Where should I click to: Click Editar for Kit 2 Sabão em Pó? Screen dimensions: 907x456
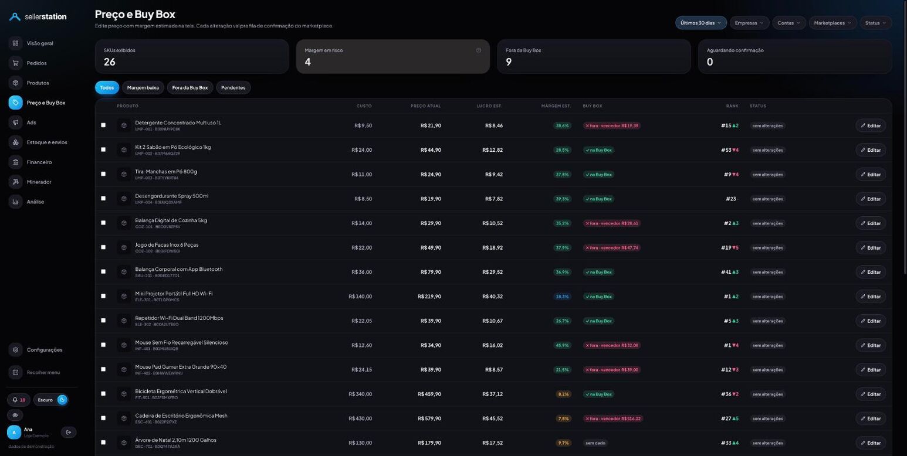point(871,150)
